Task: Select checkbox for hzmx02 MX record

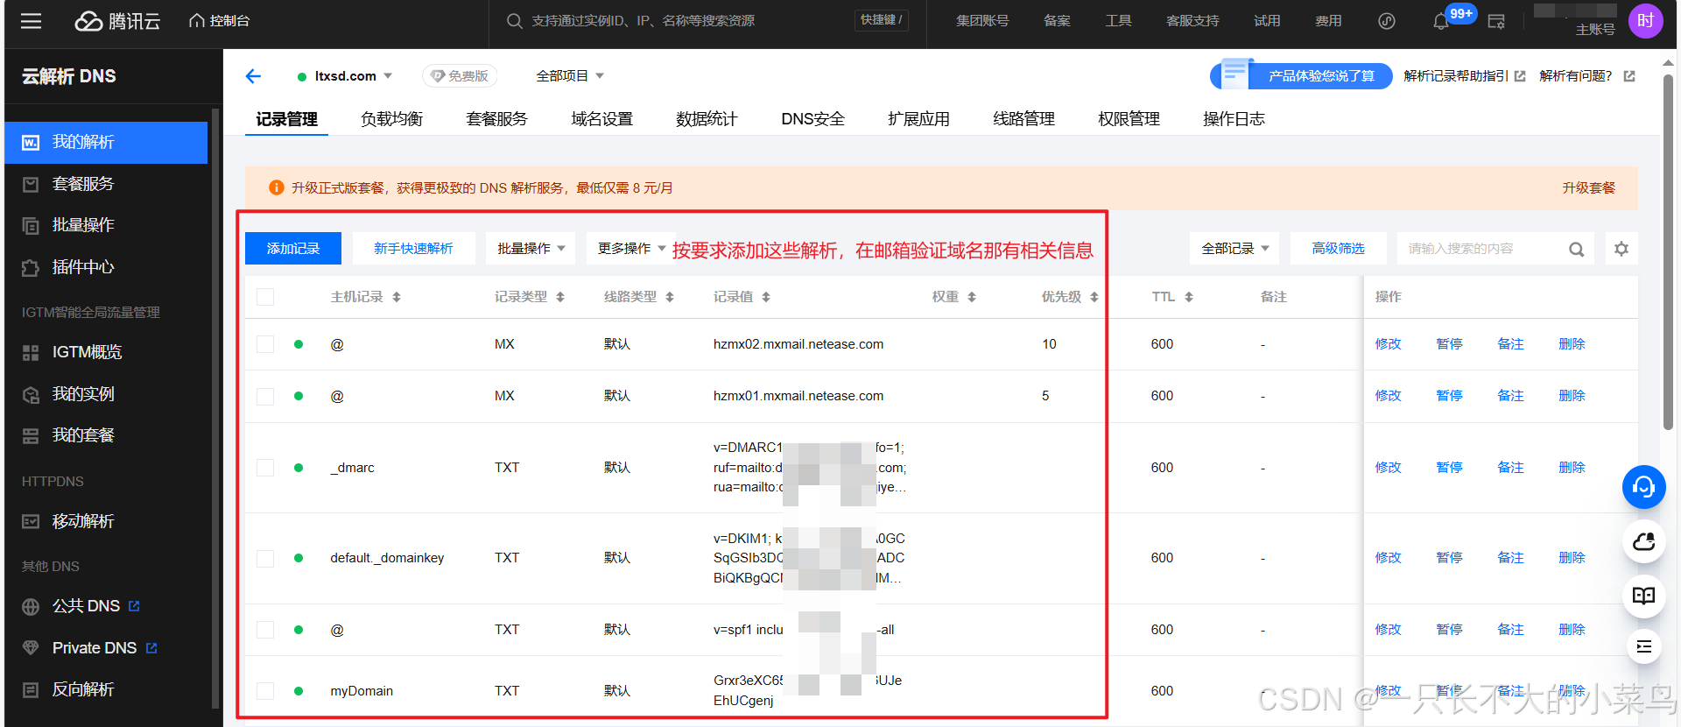Action: coord(265,344)
